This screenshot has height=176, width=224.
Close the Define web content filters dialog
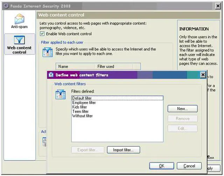pyautogui.click(x=203, y=75)
